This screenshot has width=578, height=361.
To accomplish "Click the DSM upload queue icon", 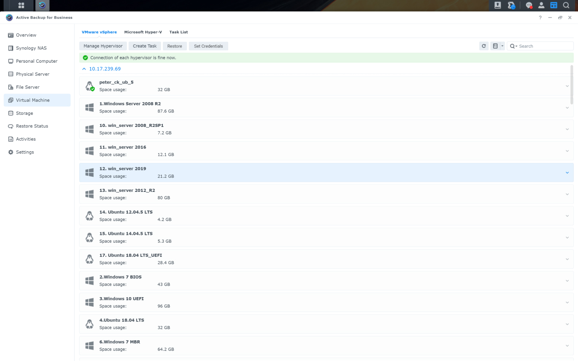I will tap(497, 5).
